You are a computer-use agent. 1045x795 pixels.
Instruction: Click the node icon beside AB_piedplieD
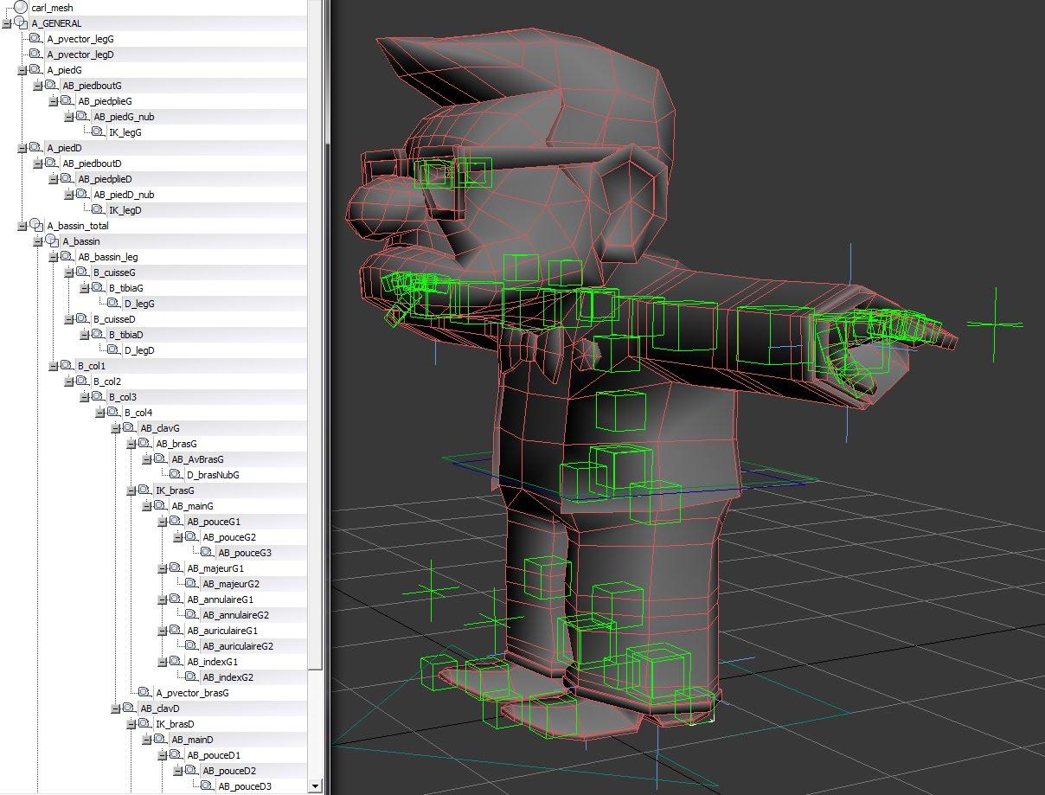(67, 179)
